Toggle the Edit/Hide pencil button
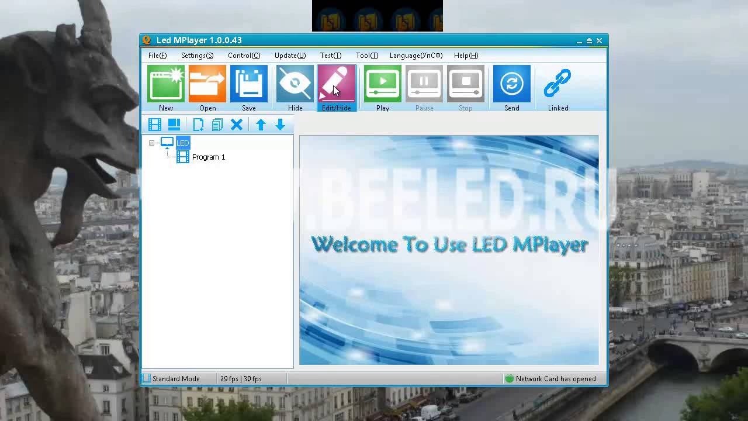The image size is (748, 421). coord(337,88)
